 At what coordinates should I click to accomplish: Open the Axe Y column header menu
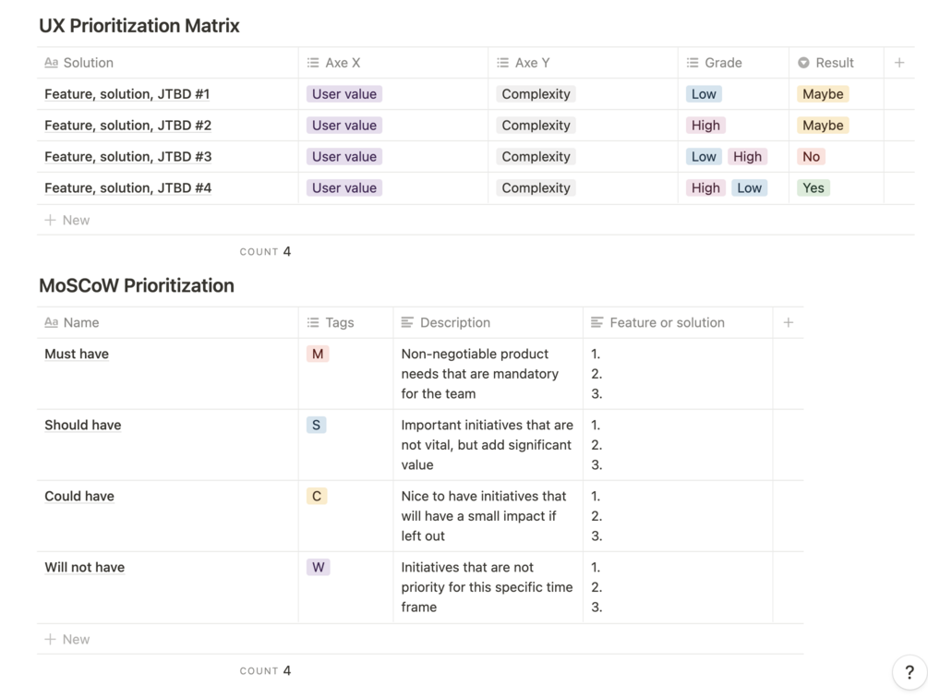(532, 63)
